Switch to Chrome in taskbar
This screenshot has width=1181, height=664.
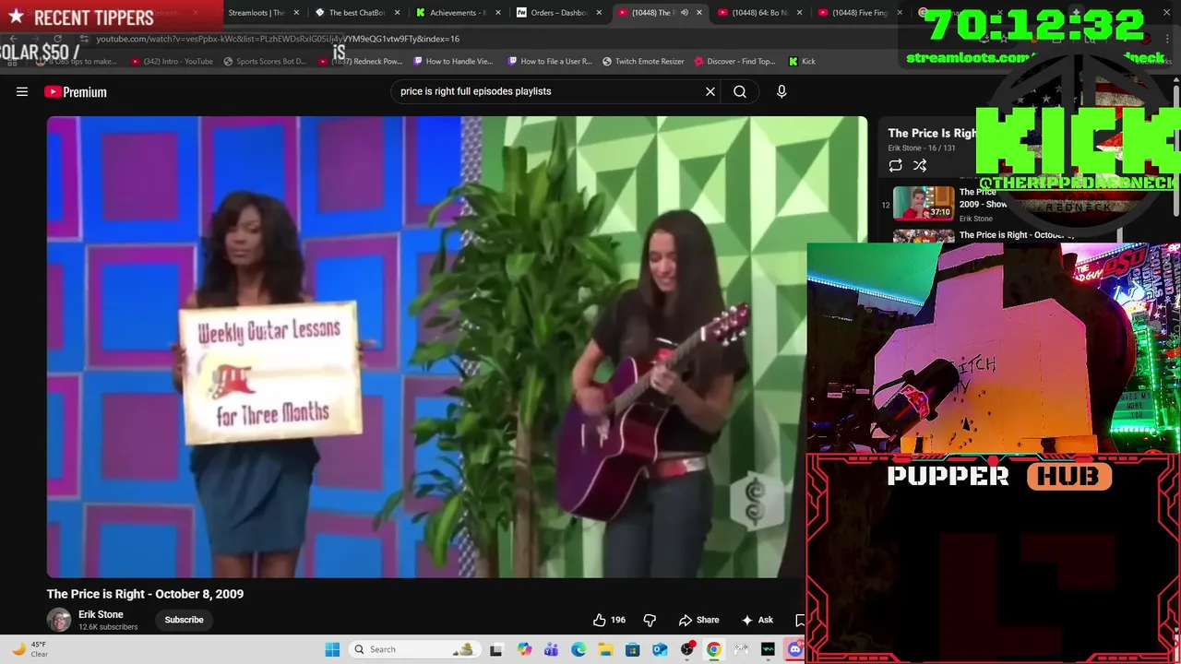pos(714,649)
